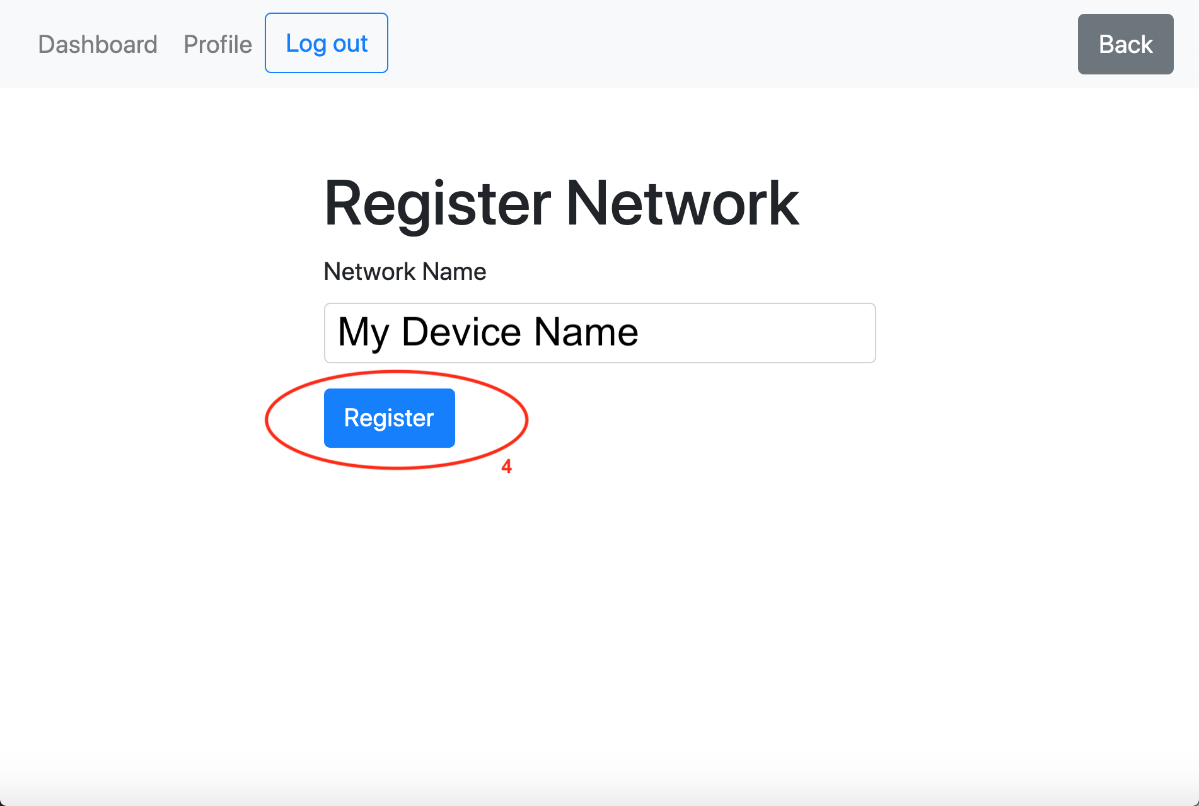Click the gray Back button
The image size is (1199, 806).
point(1125,44)
